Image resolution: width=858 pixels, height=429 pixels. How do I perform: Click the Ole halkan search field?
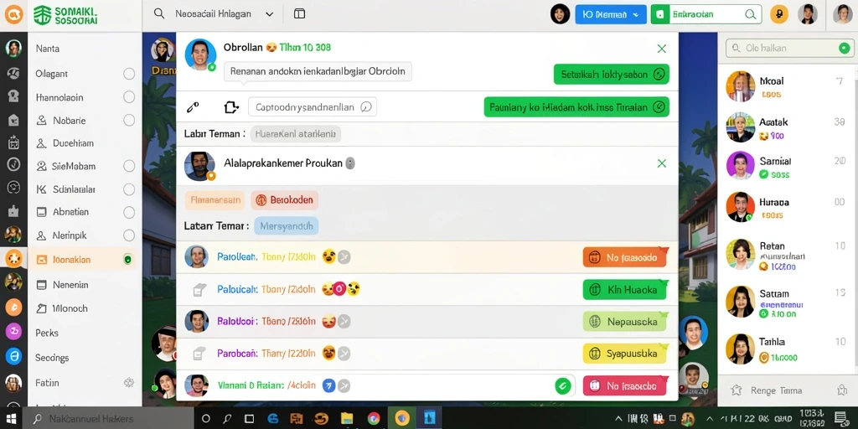click(x=789, y=48)
